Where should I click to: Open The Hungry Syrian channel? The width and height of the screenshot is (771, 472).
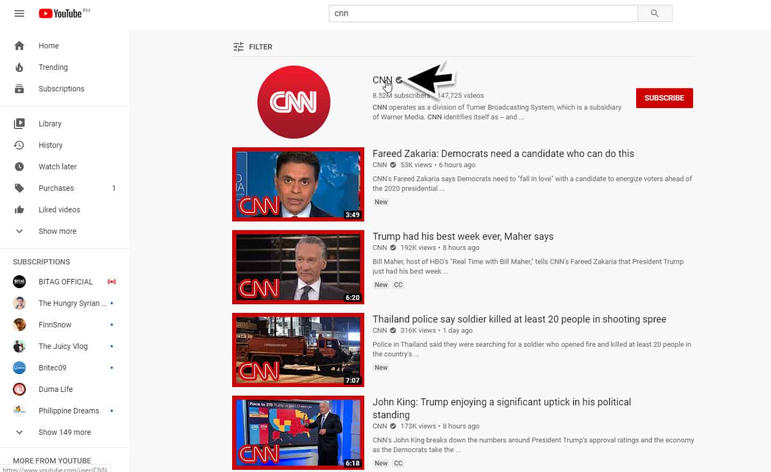(x=64, y=303)
